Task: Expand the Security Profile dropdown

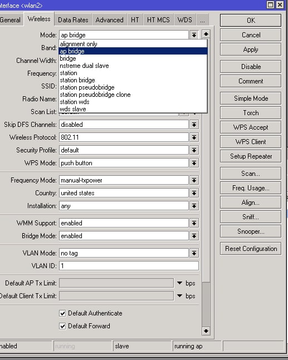Action: pos(194,150)
